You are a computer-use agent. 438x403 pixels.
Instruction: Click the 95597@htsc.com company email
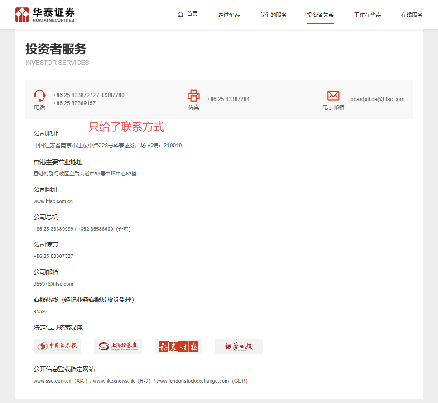click(x=53, y=284)
